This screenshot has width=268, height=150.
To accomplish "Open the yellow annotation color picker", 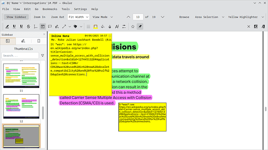I will (x=96, y=27).
